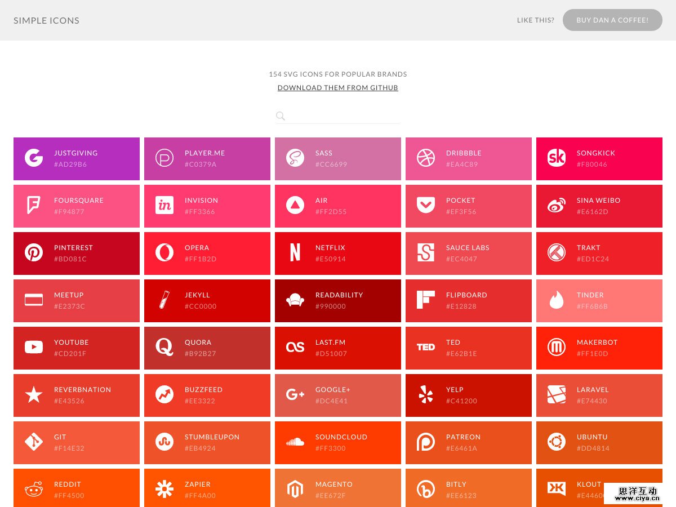676x507 pixels.
Task: Select the Netflix N icon
Action: pos(295,252)
